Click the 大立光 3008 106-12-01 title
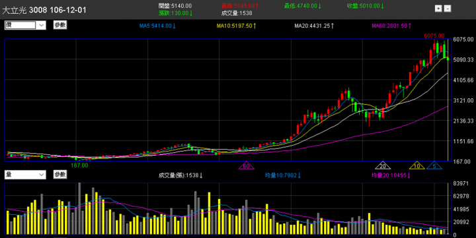This screenshot has width=476, height=238. point(44,10)
